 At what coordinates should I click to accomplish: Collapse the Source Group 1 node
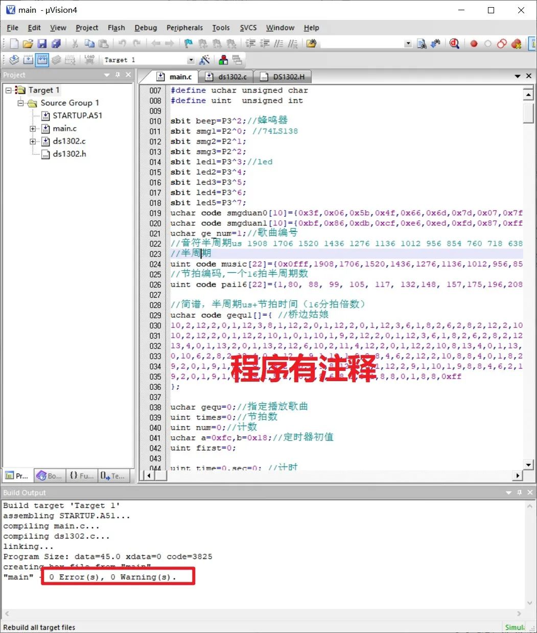click(21, 103)
